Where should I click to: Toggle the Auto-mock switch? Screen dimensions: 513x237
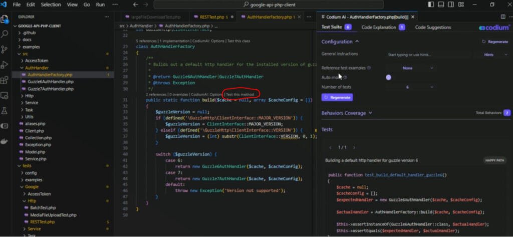(388, 78)
